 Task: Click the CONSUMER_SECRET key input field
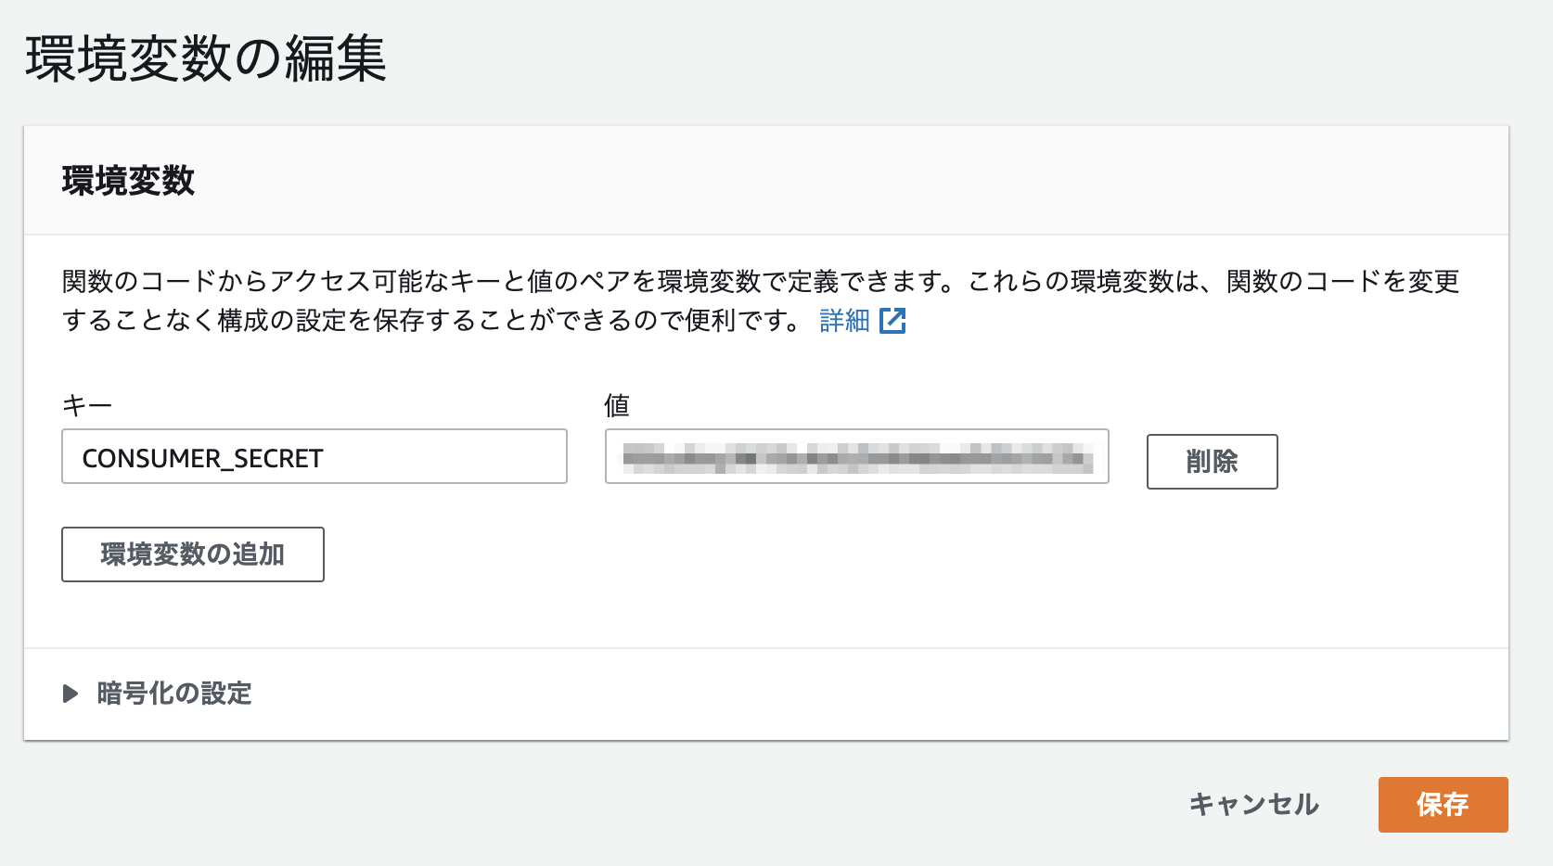coord(314,456)
